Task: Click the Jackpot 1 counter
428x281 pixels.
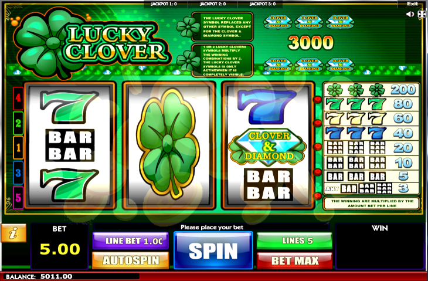Action: [x=164, y=4]
